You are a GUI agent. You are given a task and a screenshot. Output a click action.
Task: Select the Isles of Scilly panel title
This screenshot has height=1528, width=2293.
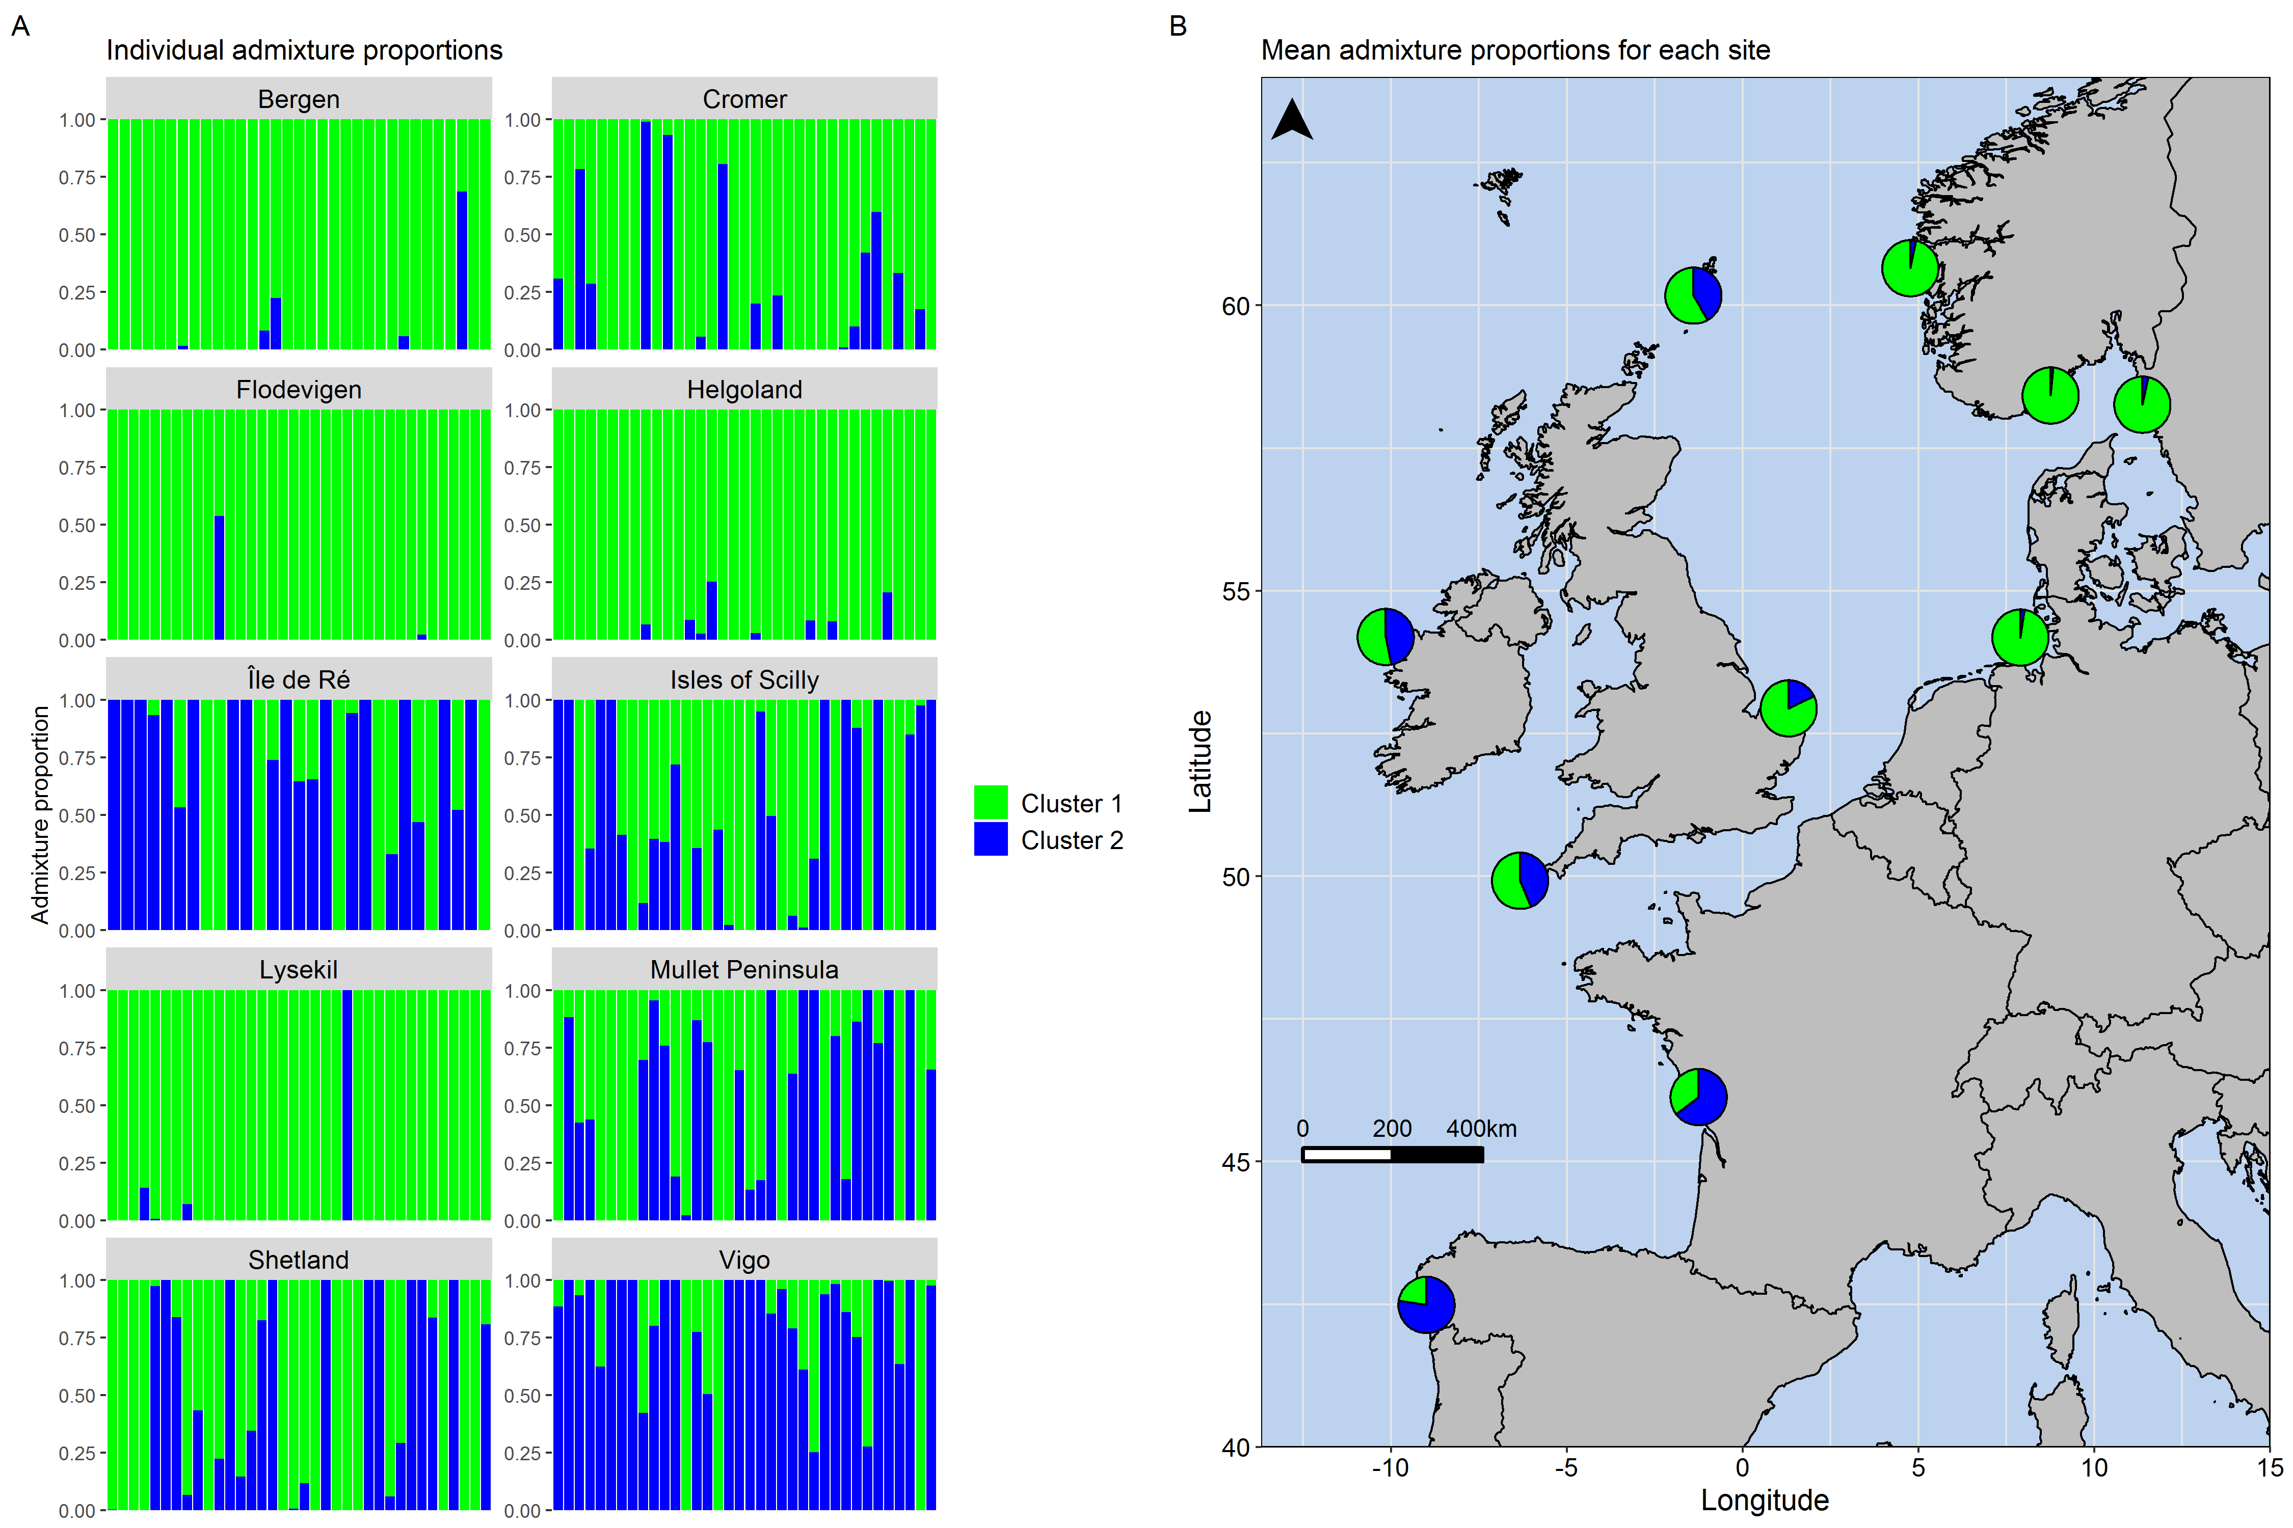744,679
